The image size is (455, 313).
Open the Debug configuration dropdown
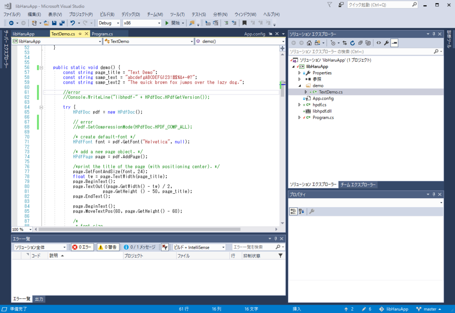[x=109, y=23]
